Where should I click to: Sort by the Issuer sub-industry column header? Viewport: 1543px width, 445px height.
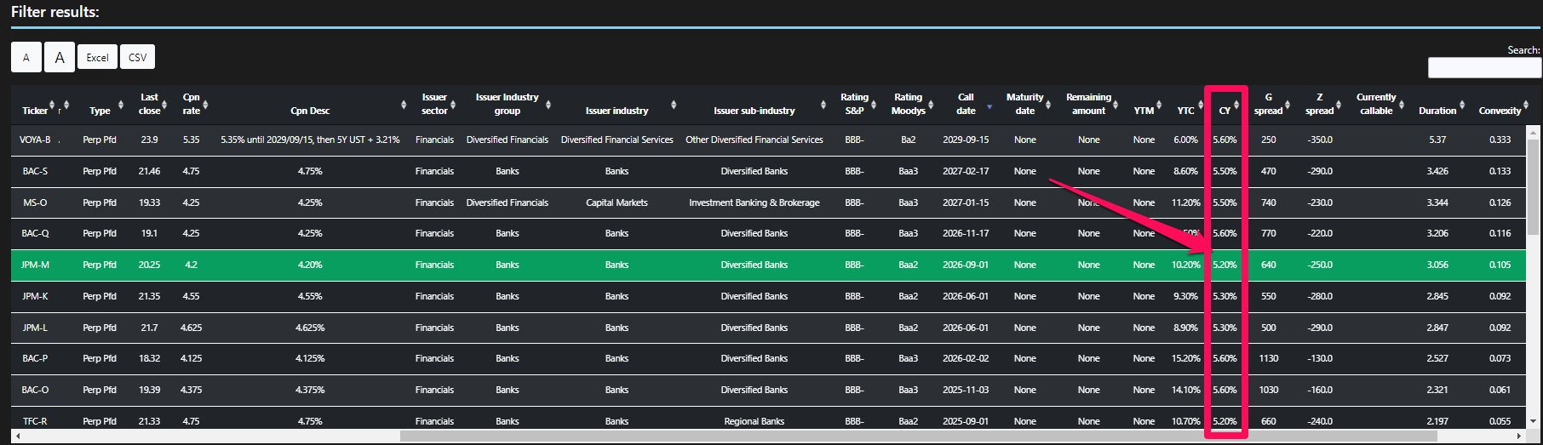[754, 111]
